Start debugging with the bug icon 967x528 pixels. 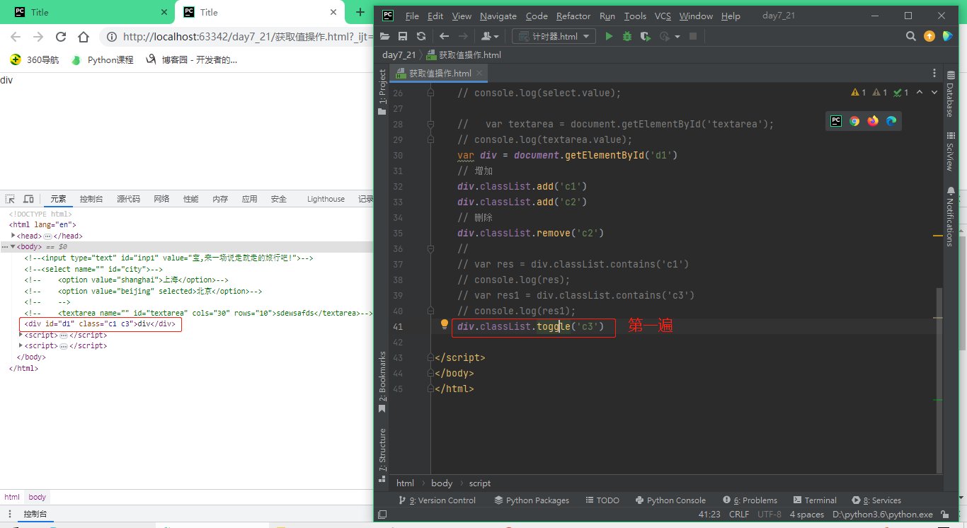pyautogui.click(x=627, y=36)
